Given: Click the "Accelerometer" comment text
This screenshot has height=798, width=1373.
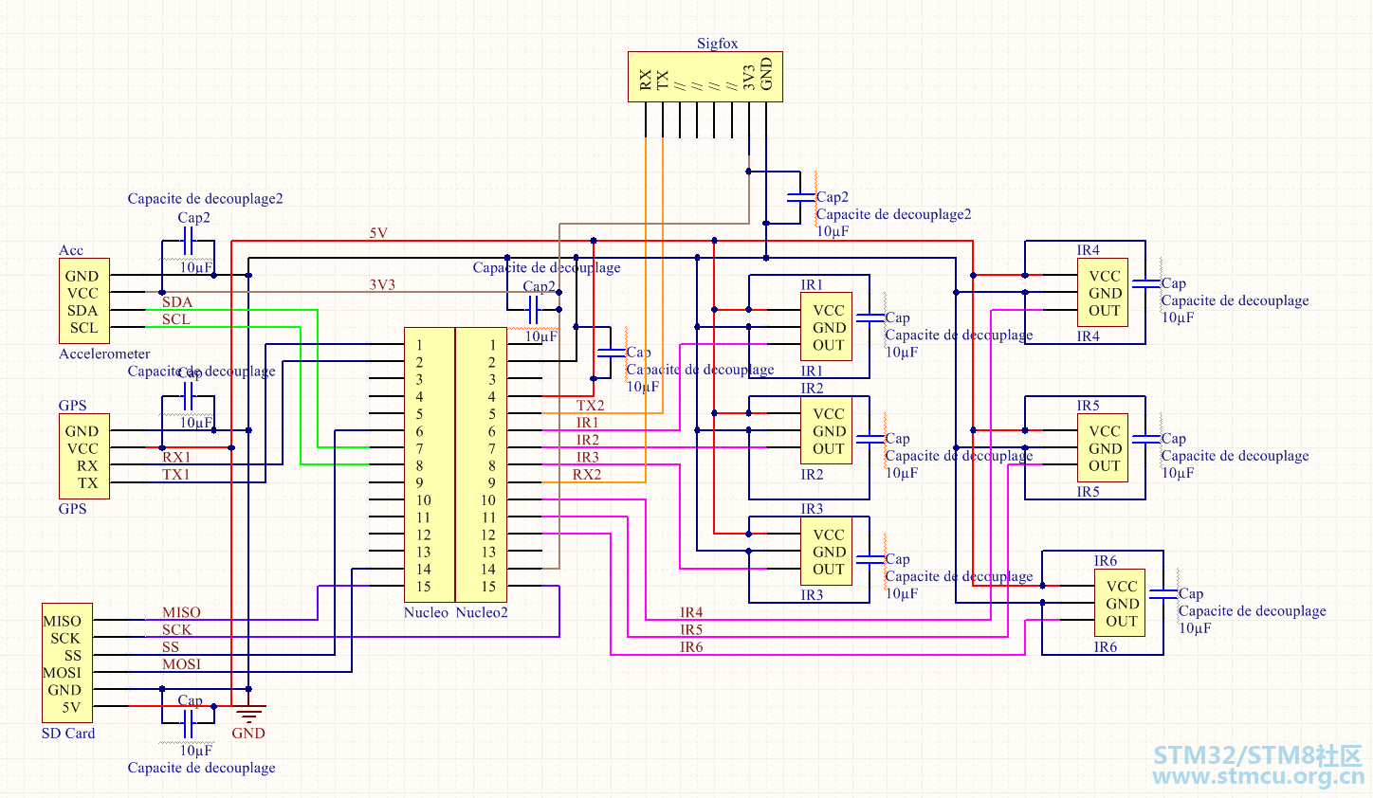Looking at the screenshot, I should tap(104, 354).
